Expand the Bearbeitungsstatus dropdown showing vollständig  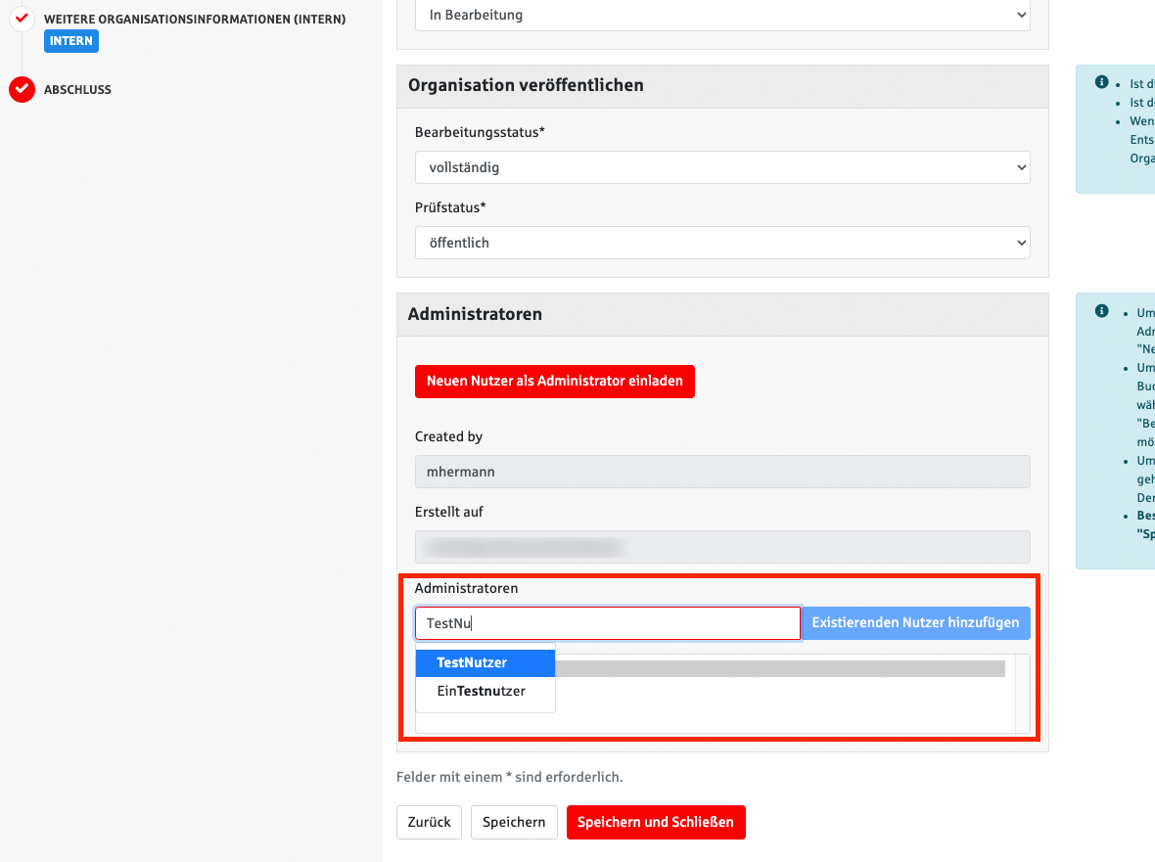coord(721,167)
